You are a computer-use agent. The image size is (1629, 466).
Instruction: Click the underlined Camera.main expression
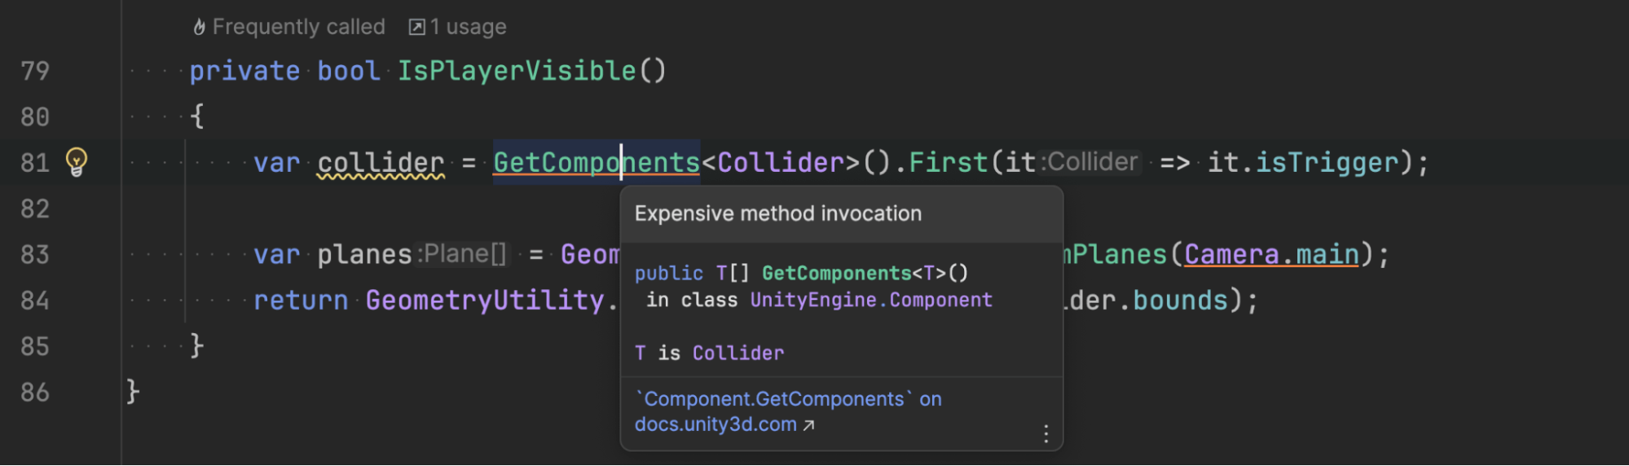point(1271,254)
